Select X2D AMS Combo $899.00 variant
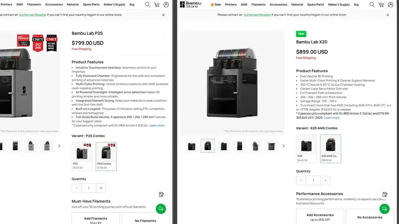Image resolution: width=399 pixels, height=224 pixels. 330,149
